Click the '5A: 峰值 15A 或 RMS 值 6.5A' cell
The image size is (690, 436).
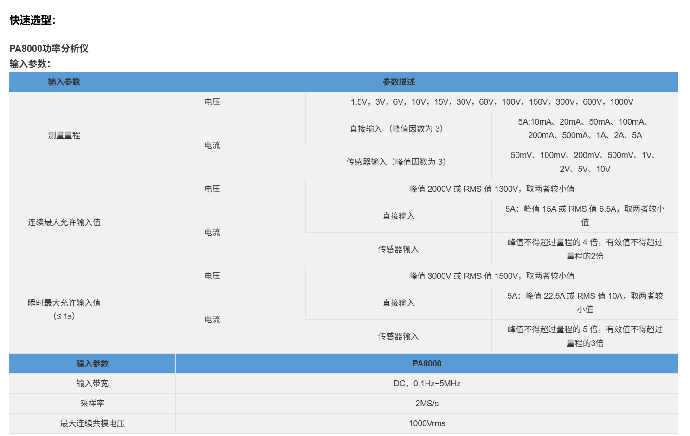585,216
